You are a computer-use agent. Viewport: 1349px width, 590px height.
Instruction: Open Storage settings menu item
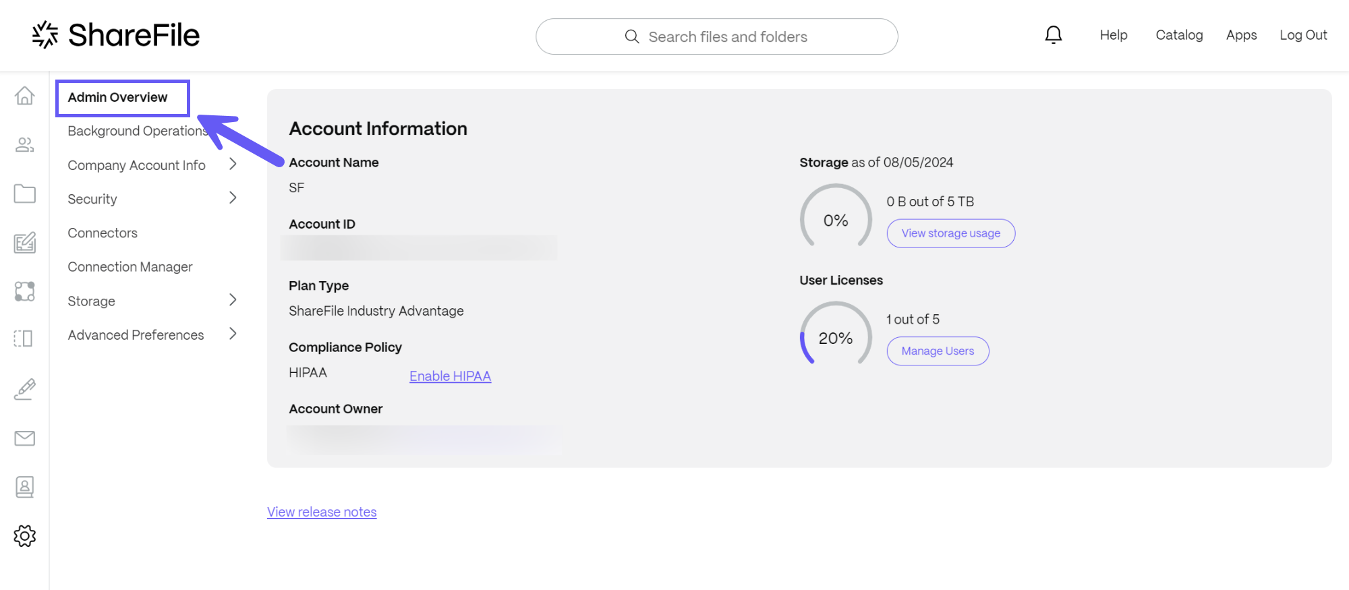(91, 301)
